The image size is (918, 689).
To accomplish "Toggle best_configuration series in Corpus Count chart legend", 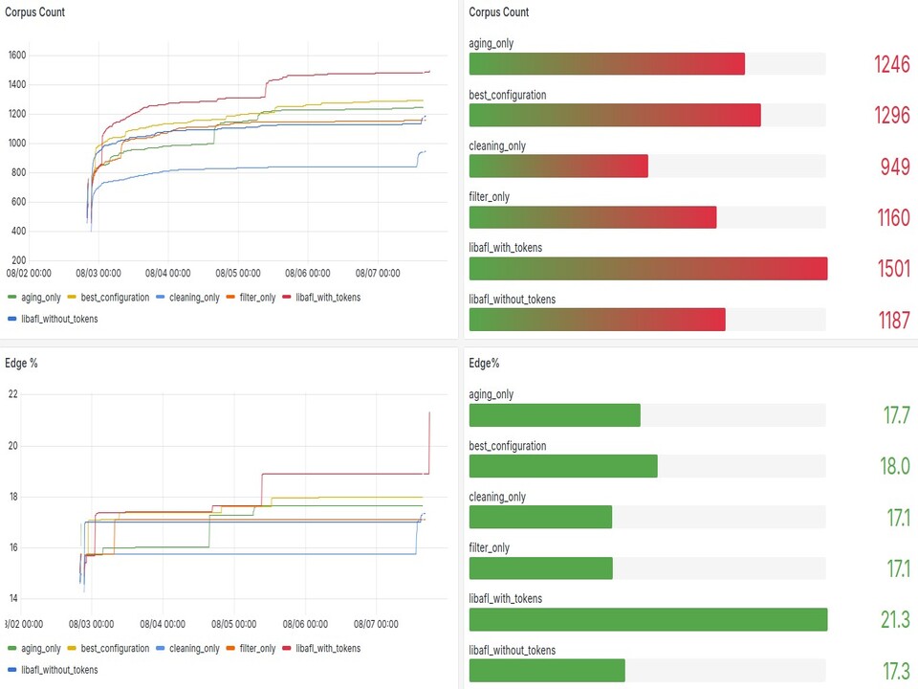I will coord(115,298).
